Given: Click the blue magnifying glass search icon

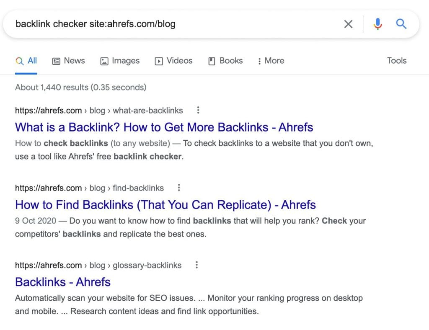Looking at the screenshot, I should 401,24.
